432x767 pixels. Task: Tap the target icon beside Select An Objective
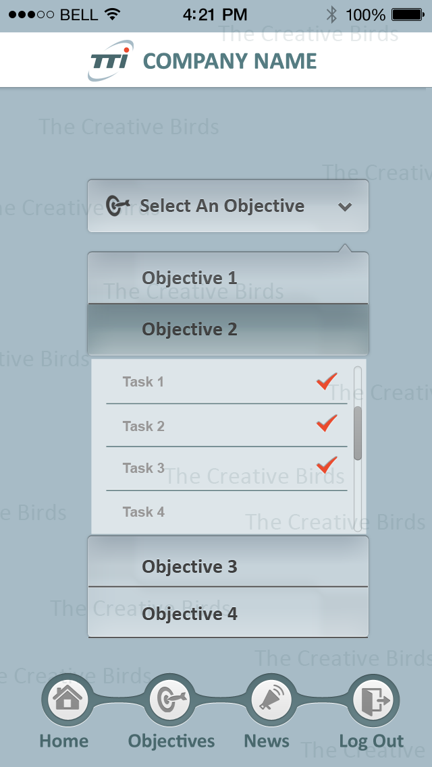coord(119,205)
